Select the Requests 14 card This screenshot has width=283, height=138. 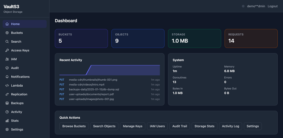point(251,38)
